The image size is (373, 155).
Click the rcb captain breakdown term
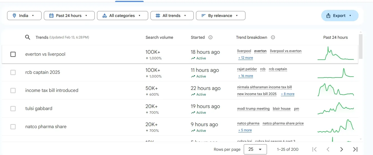[x=278, y=69]
